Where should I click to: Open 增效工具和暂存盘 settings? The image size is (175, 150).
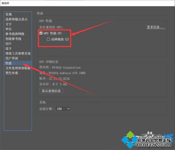(x=18, y=53)
